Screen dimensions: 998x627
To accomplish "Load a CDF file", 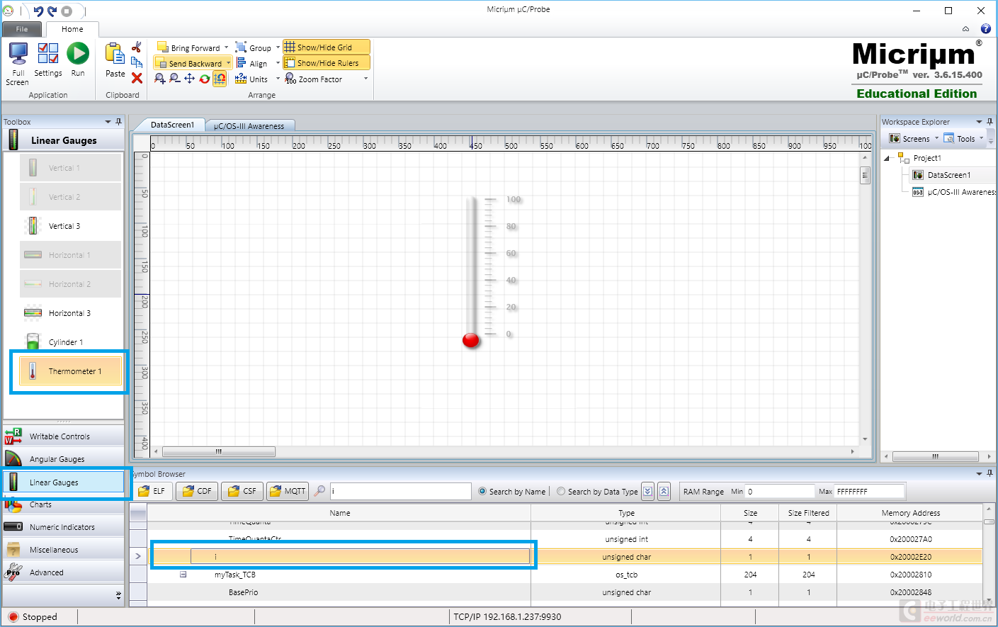I will (197, 491).
